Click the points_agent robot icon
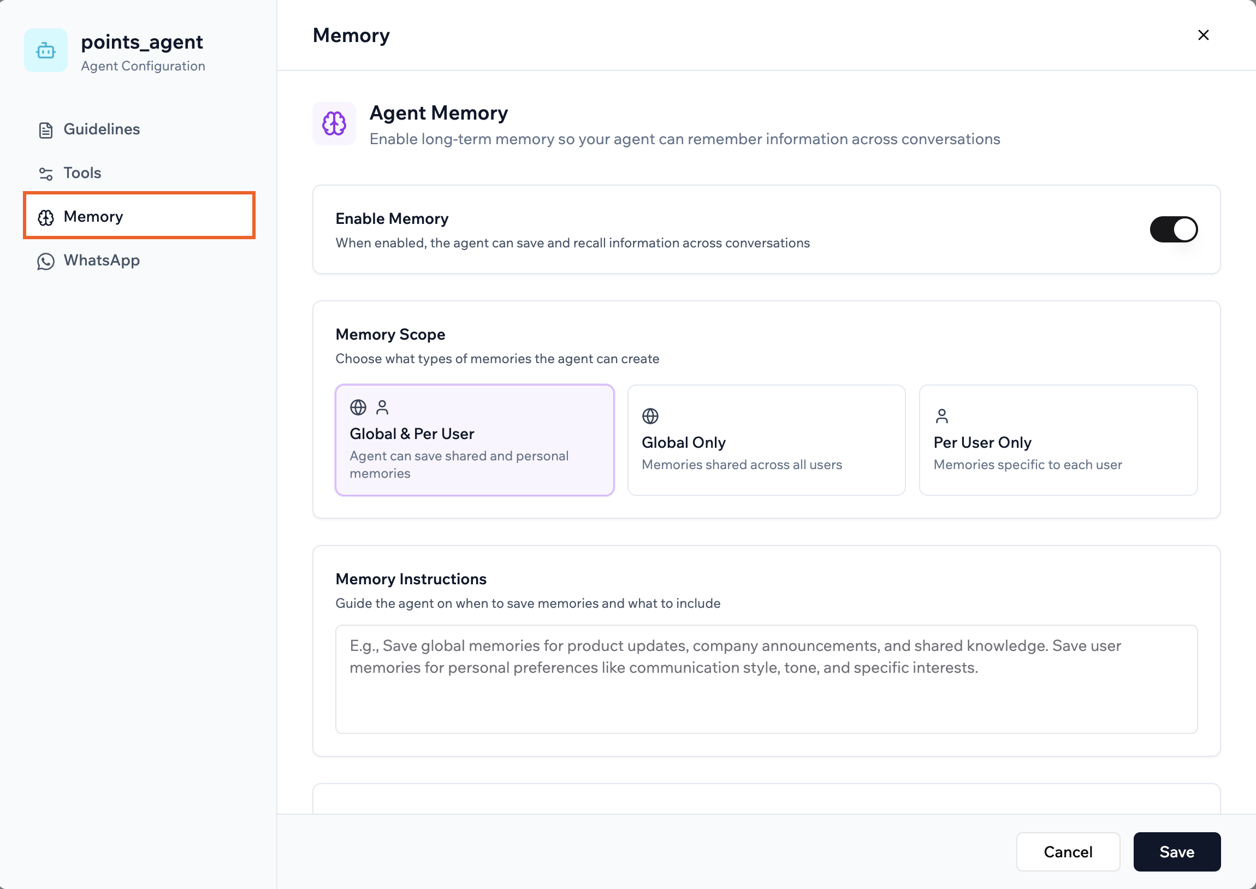 [x=45, y=50]
